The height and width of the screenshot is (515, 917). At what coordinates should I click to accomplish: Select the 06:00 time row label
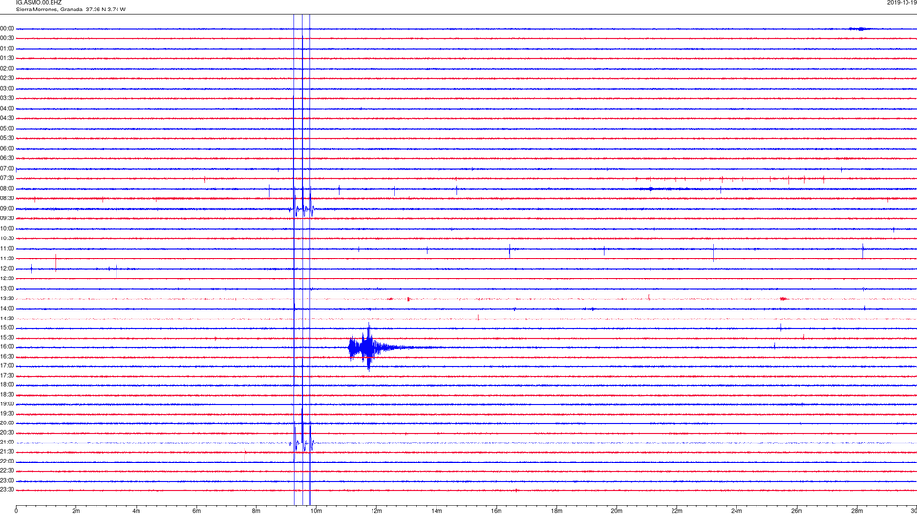pos(7,149)
